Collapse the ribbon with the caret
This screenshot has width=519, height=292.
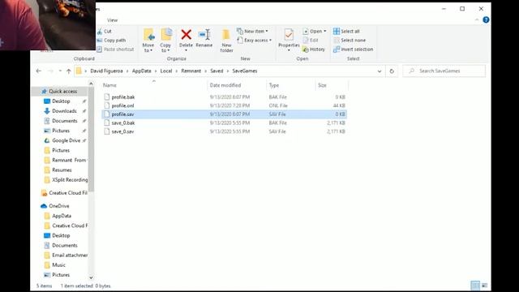(x=477, y=19)
